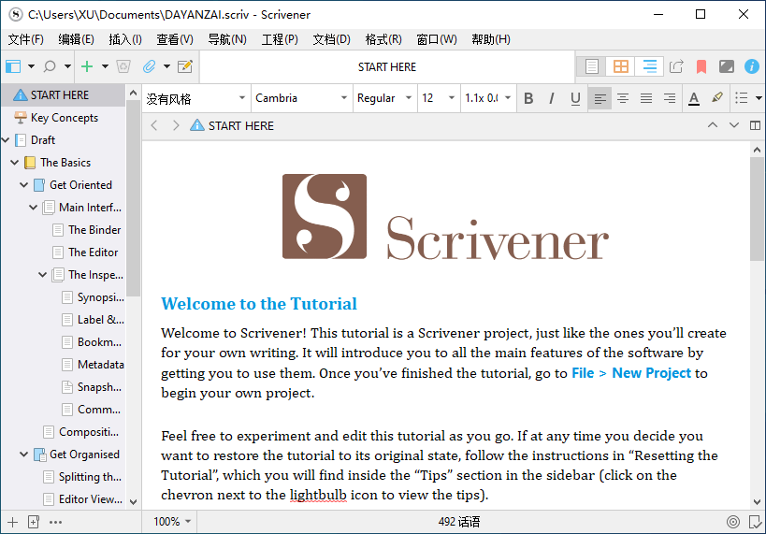Click the text color A swatch
Screen dimensions: 766x534
[694, 99]
